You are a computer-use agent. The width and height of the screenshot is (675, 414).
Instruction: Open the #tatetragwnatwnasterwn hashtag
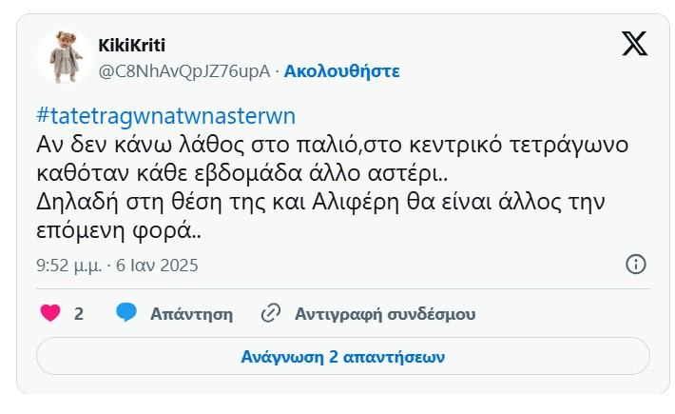click(x=166, y=116)
